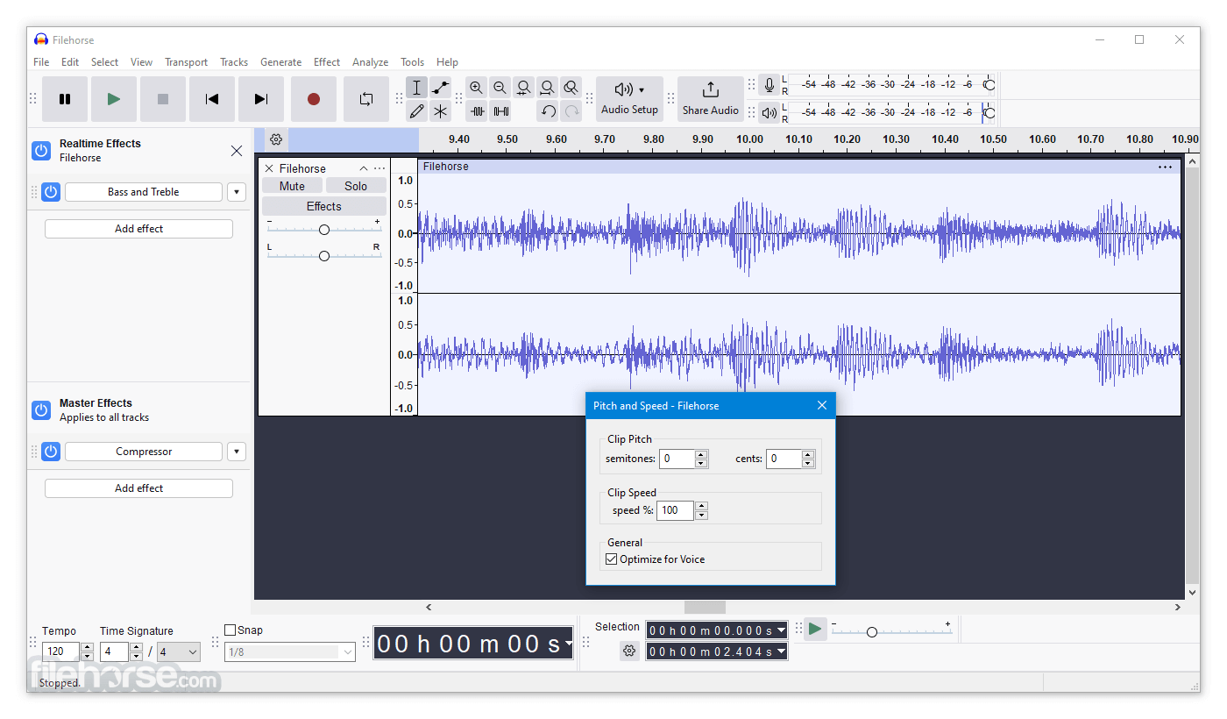Viewport: 1227px width, 719px height.
Task: Click the Share Audio button
Action: (x=711, y=99)
